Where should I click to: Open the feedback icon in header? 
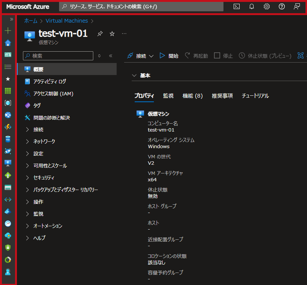point(297,6)
